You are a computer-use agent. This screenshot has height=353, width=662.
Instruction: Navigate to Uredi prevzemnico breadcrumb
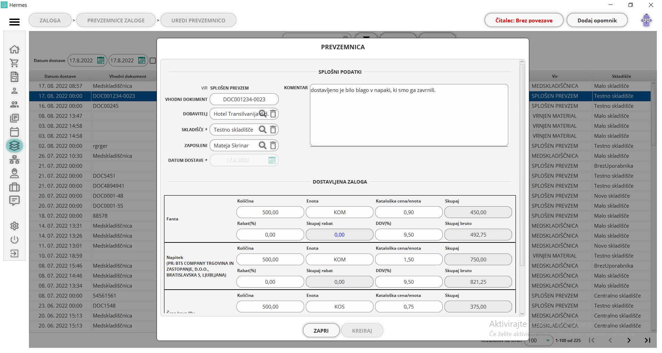[198, 20]
